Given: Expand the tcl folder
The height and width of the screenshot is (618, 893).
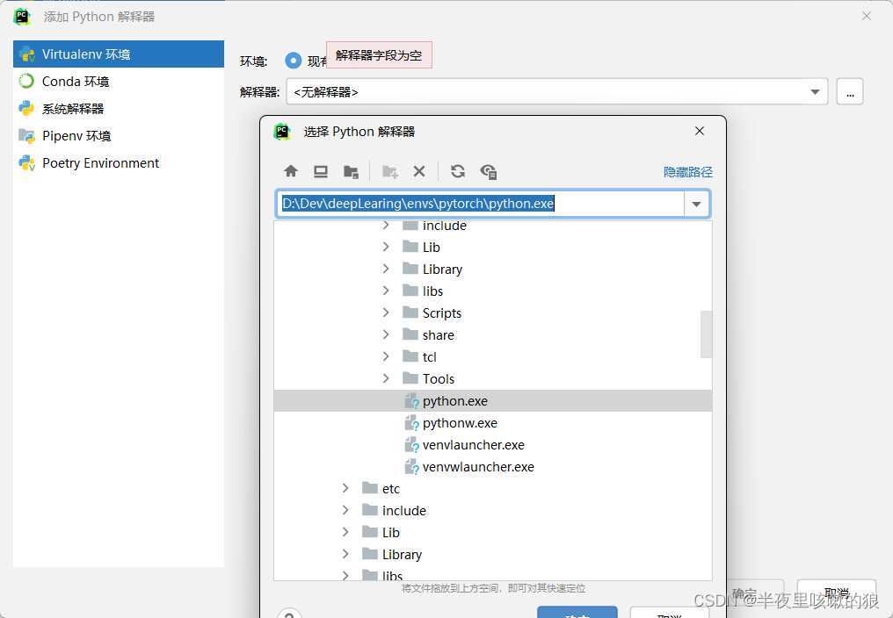Looking at the screenshot, I should tap(386, 356).
